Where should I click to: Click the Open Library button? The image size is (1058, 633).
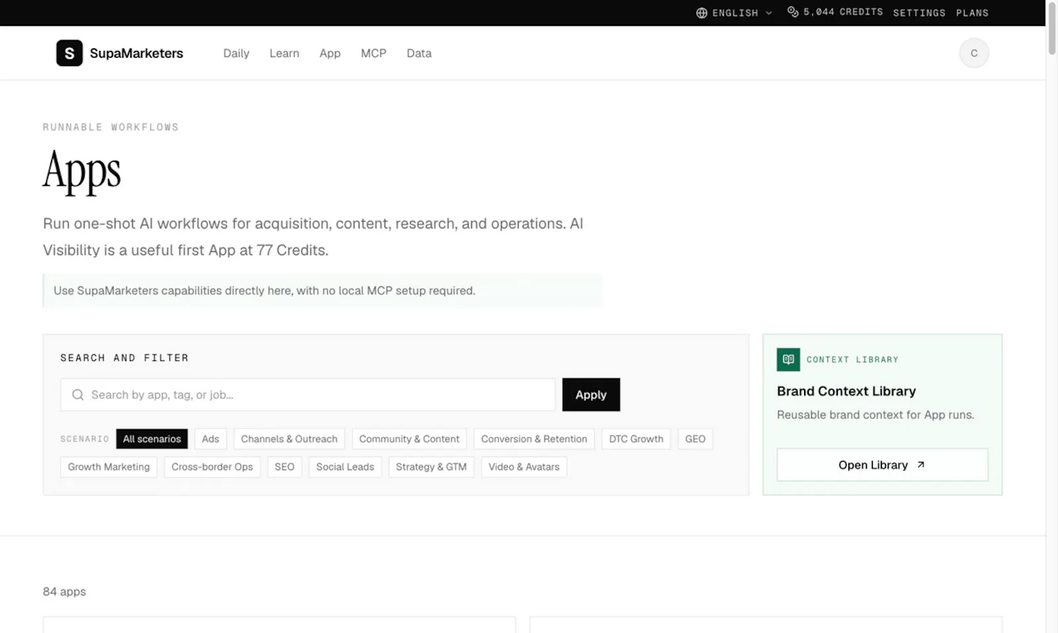pyautogui.click(x=882, y=465)
